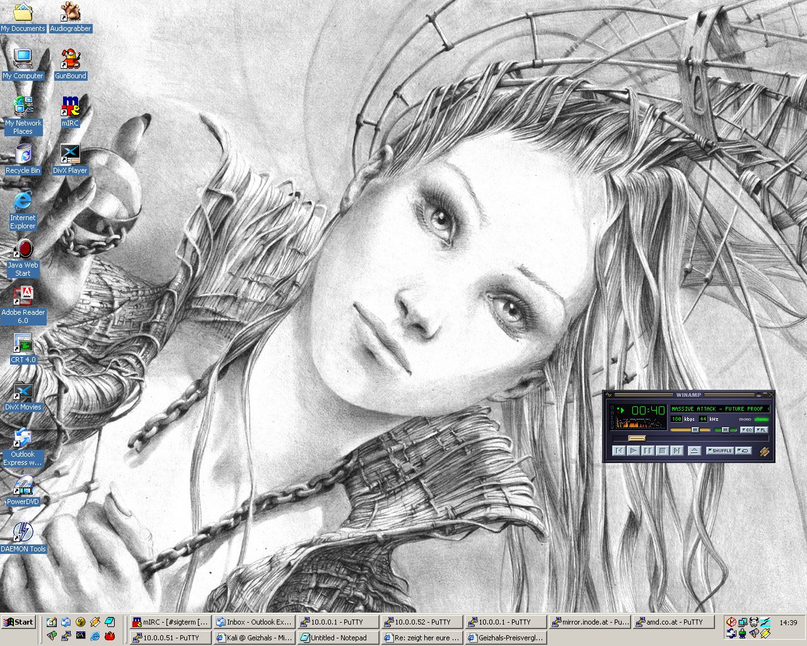
Task: Open the My Documents desktop icon
Action: point(23,16)
